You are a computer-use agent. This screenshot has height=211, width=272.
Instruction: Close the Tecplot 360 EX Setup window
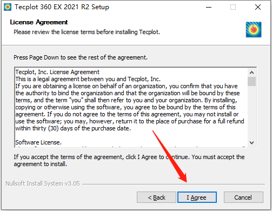coord(258,7)
